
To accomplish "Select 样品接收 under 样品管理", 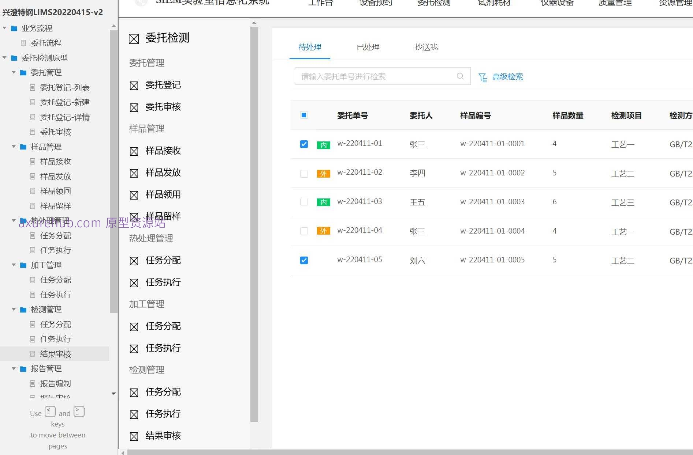I will [x=163, y=151].
